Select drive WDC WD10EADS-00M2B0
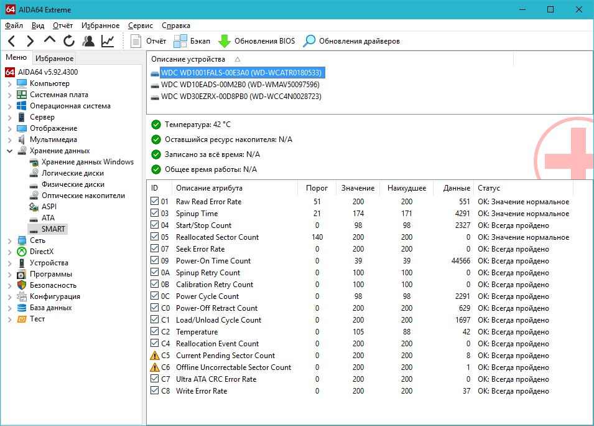 pyautogui.click(x=240, y=85)
